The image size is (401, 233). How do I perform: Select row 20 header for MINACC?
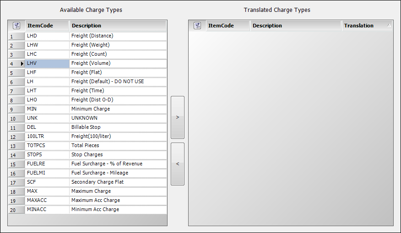coord(16,210)
